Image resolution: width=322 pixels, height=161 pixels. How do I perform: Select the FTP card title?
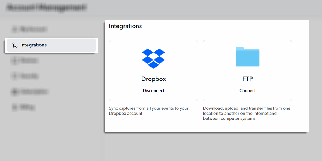(247, 79)
